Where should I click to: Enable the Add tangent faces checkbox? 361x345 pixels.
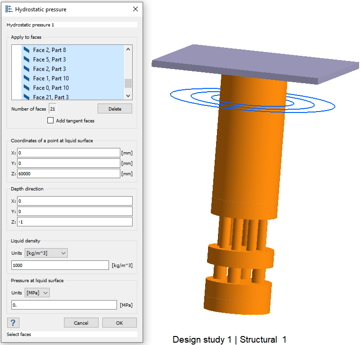(51, 121)
